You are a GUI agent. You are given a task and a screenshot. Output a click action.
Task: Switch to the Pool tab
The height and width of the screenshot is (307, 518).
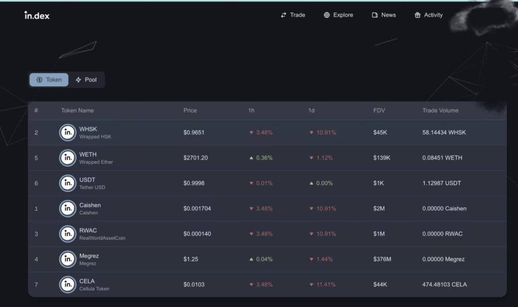pyautogui.click(x=86, y=80)
